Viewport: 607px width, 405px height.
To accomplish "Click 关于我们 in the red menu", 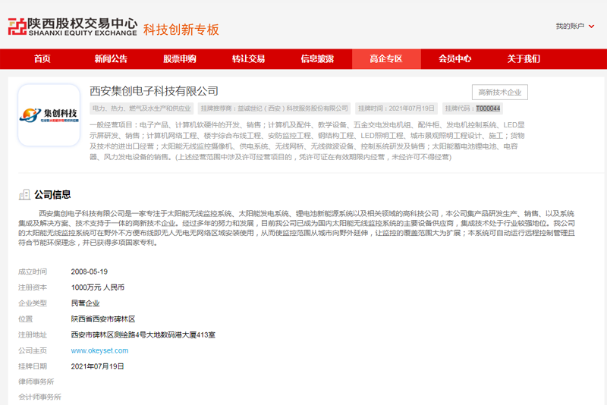I will coord(524,59).
